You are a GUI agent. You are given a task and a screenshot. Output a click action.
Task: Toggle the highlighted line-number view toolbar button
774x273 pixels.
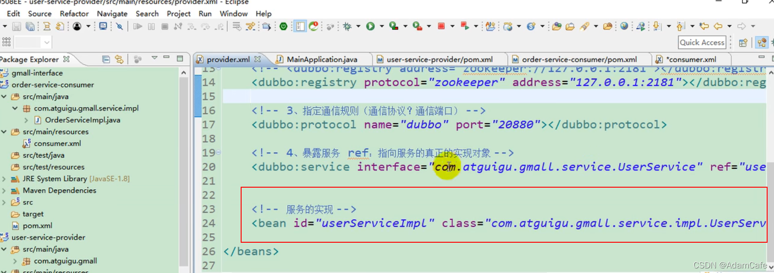(x=300, y=27)
